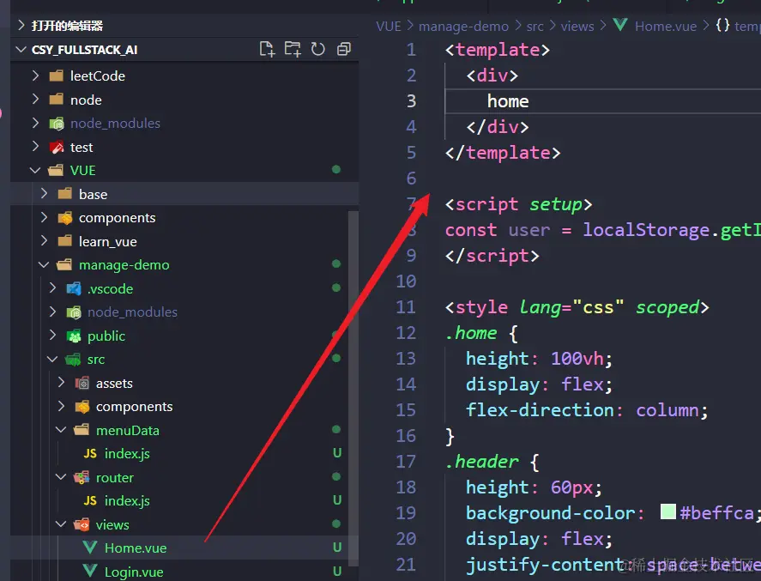Click the src folder icon
Viewport: 761px width, 581px height.
point(73,360)
